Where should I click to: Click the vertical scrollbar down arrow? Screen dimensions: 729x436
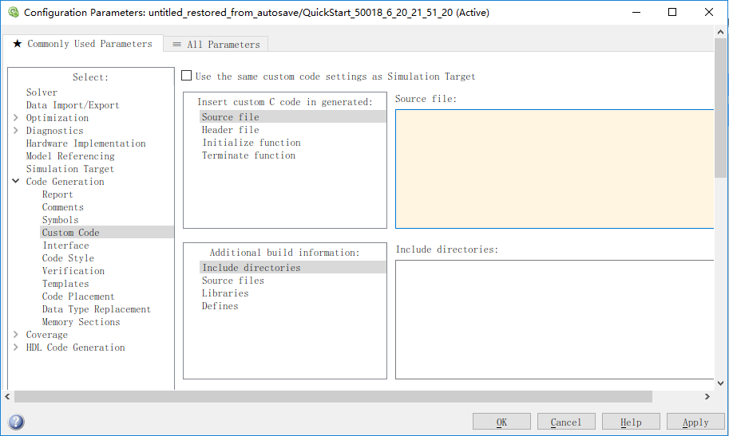coord(721,383)
